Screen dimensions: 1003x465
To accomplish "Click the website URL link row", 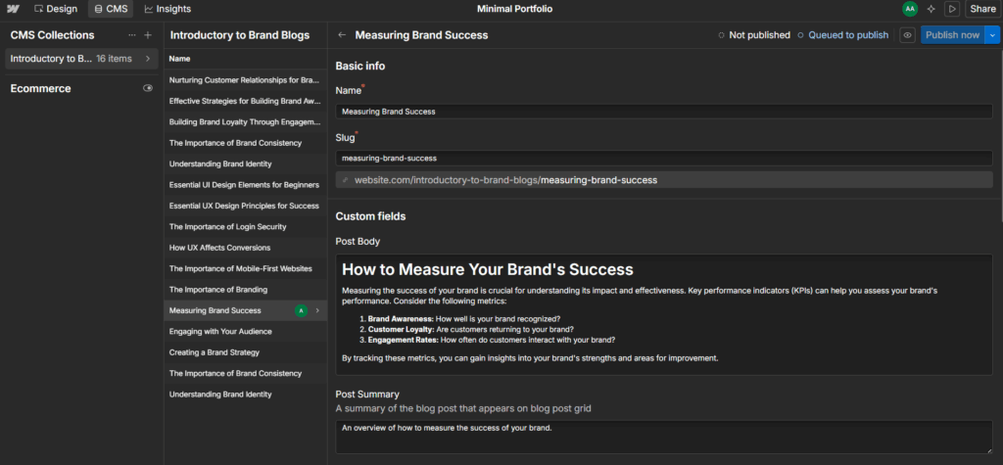I will coord(664,180).
